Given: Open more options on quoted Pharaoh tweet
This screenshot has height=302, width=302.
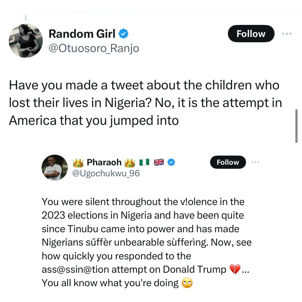Looking at the screenshot, I should [x=255, y=162].
